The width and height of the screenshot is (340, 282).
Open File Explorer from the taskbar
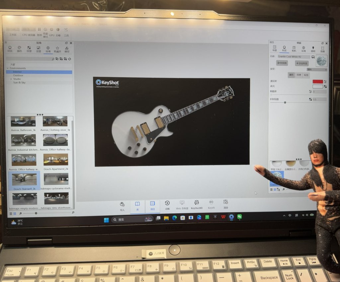tap(166, 218)
